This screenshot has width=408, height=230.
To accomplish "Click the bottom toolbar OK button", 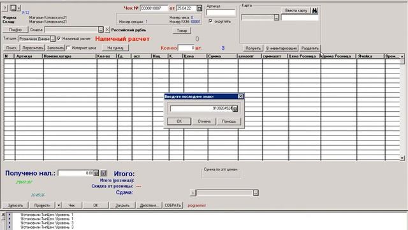I will 96,206.
